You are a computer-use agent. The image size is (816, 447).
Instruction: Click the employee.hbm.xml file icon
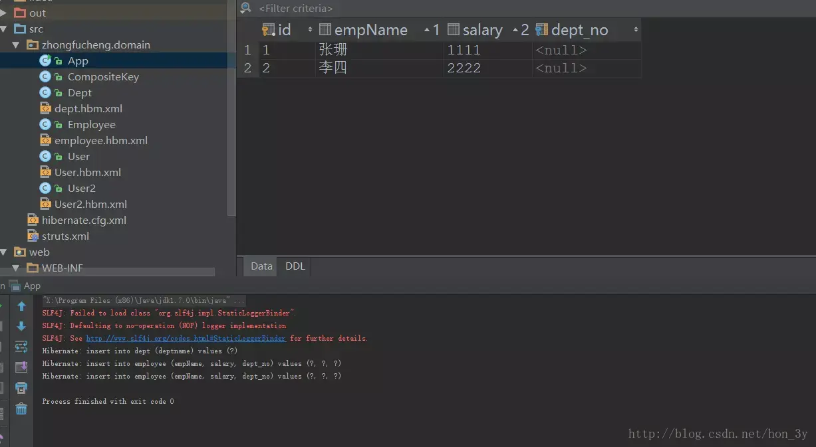tap(45, 140)
